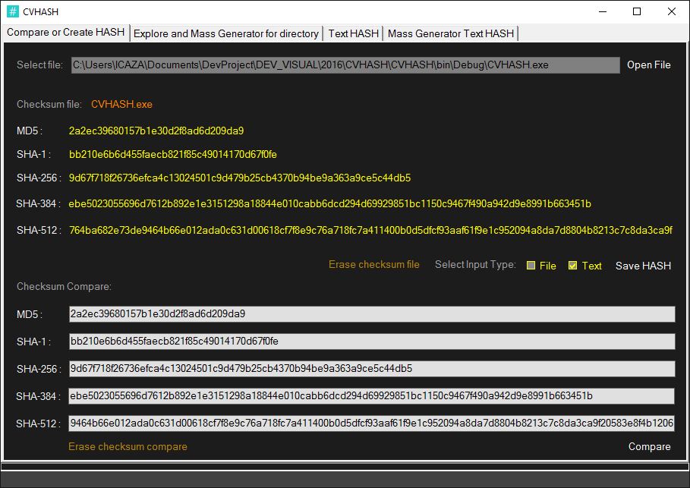The image size is (690, 488).
Task: Close the CVHASH window
Action: (x=672, y=11)
